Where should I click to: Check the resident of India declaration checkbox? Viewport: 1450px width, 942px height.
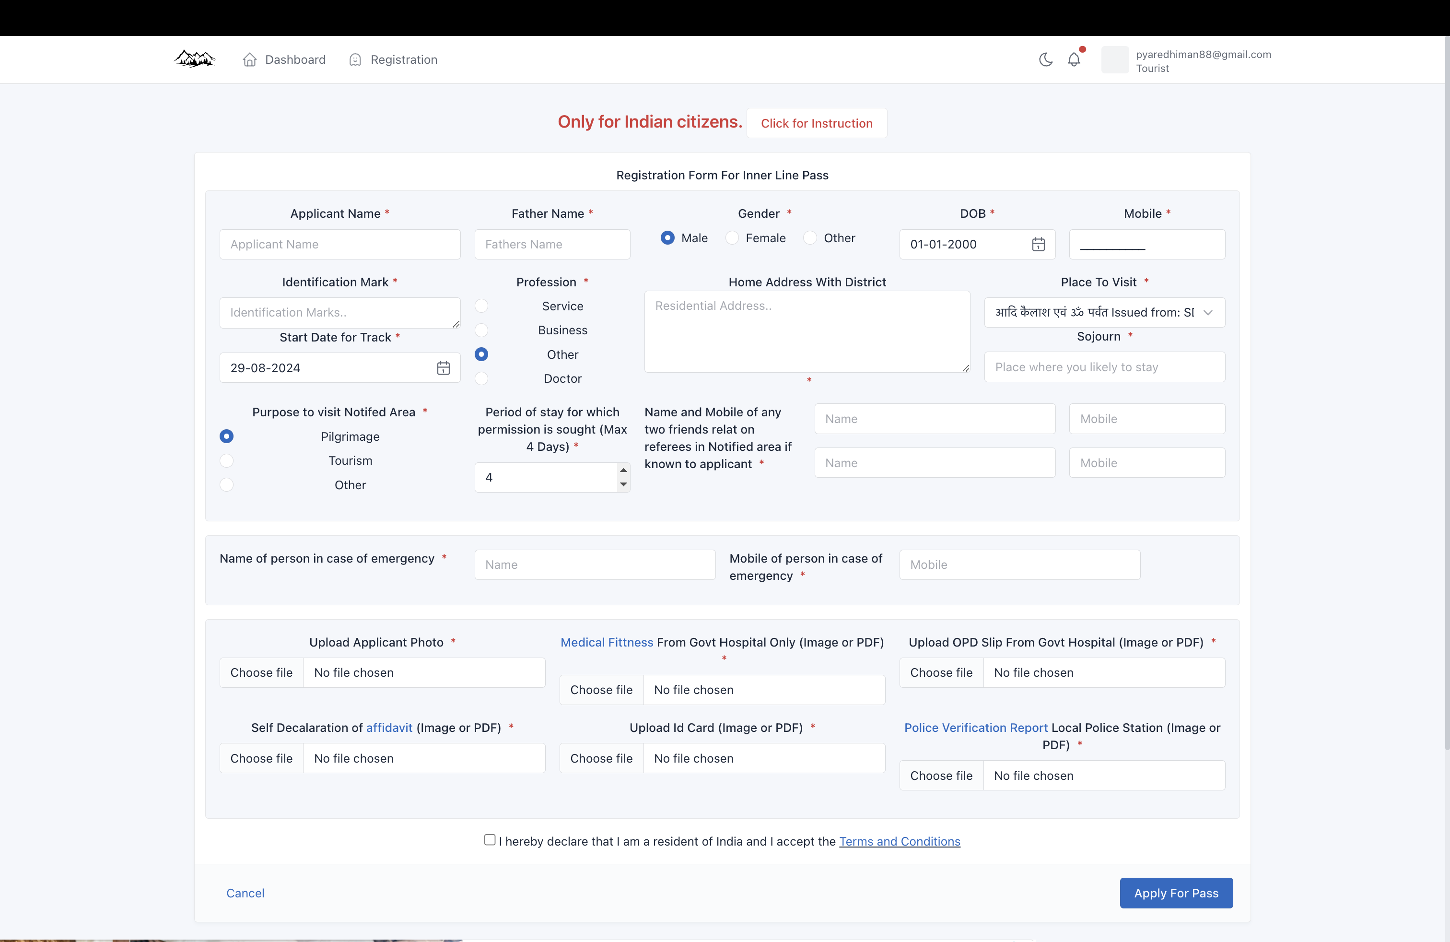(x=490, y=840)
